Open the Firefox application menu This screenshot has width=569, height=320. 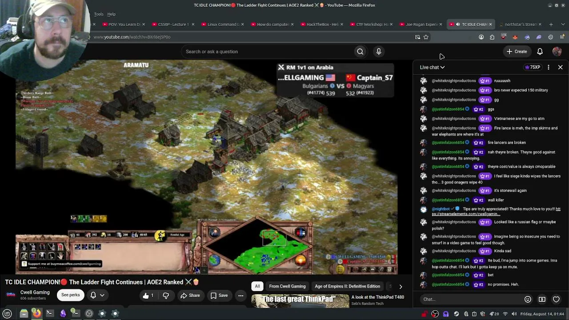(x=562, y=37)
